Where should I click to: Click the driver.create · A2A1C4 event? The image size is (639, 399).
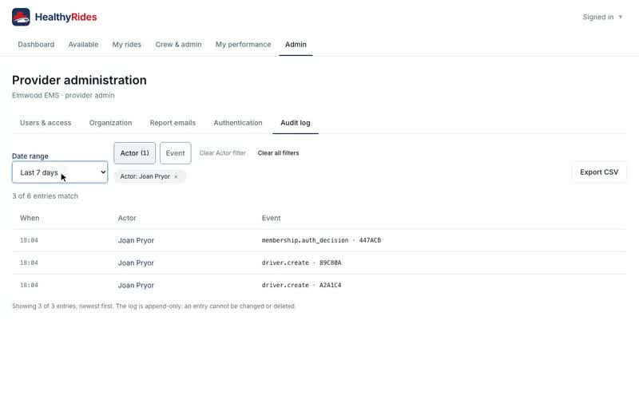(x=302, y=285)
